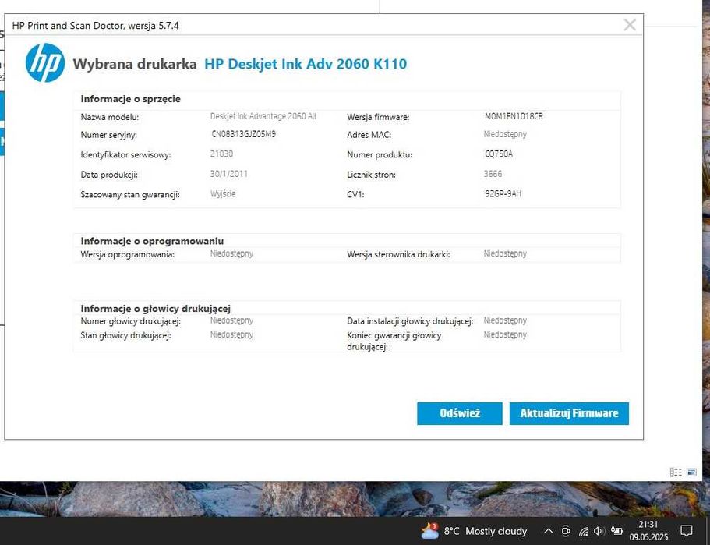Select the Wersja sterownika drukarki value Niedostępny
This screenshot has height=545, width=710.
(x=505, y=253)
